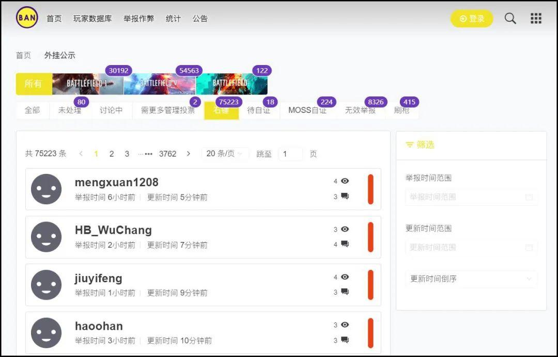558x357 pixels.
Task: Click the 首页 breadcrumb link
Action: tap(23, 55)
